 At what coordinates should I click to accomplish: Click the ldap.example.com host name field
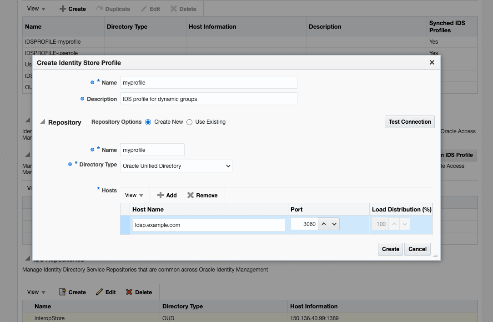click(209, 225)
